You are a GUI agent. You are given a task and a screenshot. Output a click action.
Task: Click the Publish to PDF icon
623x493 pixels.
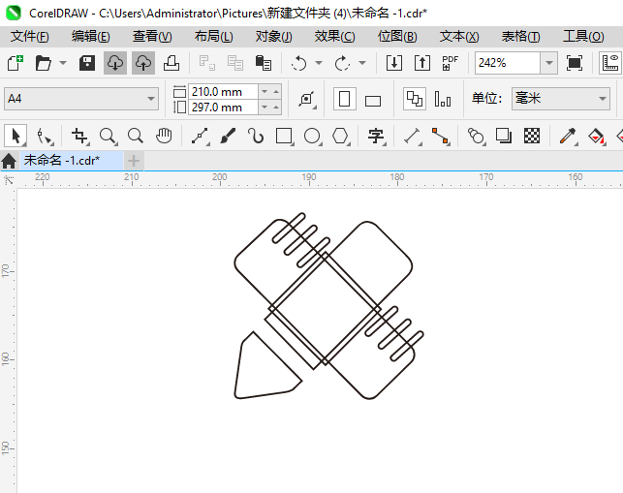tap(451, 63)
